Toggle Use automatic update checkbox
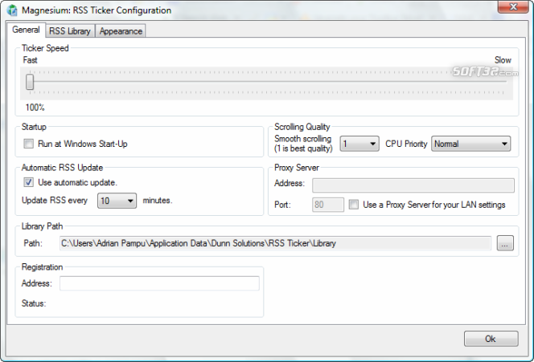Image resolution: width=534 pixels, height=362 pixels. click(x=29, y=182)
